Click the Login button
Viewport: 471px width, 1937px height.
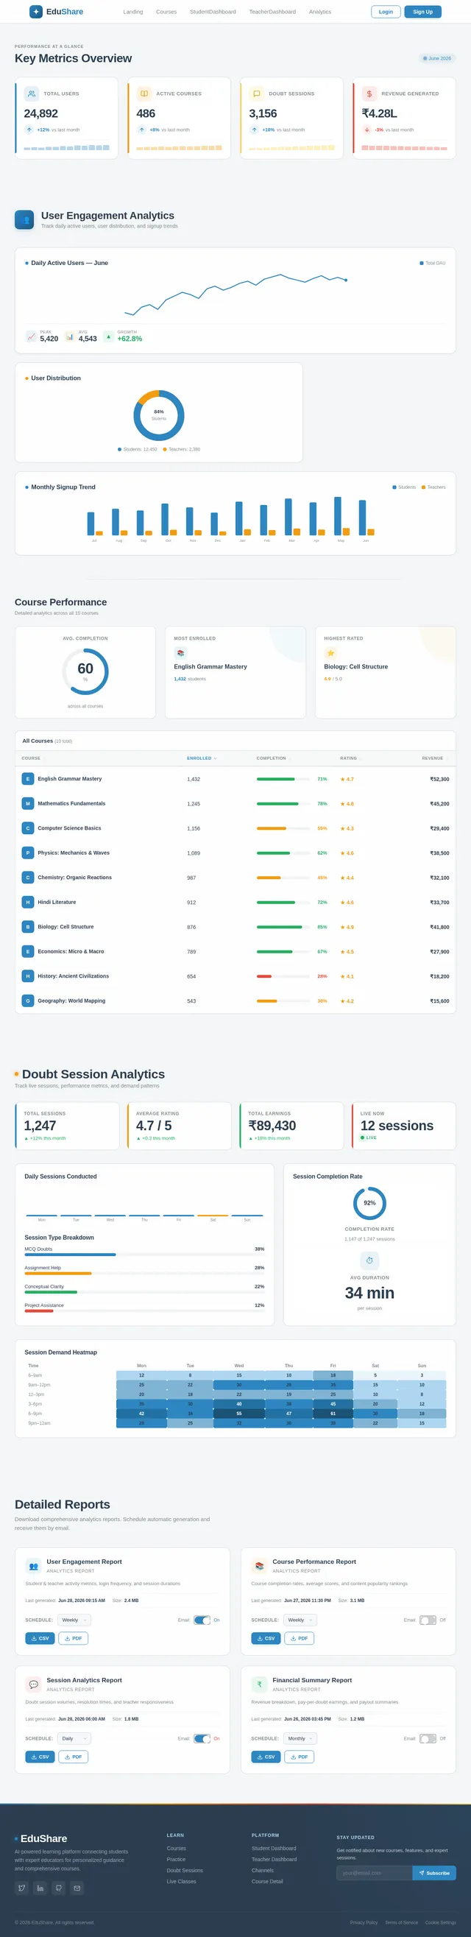[x=386, y=12]
